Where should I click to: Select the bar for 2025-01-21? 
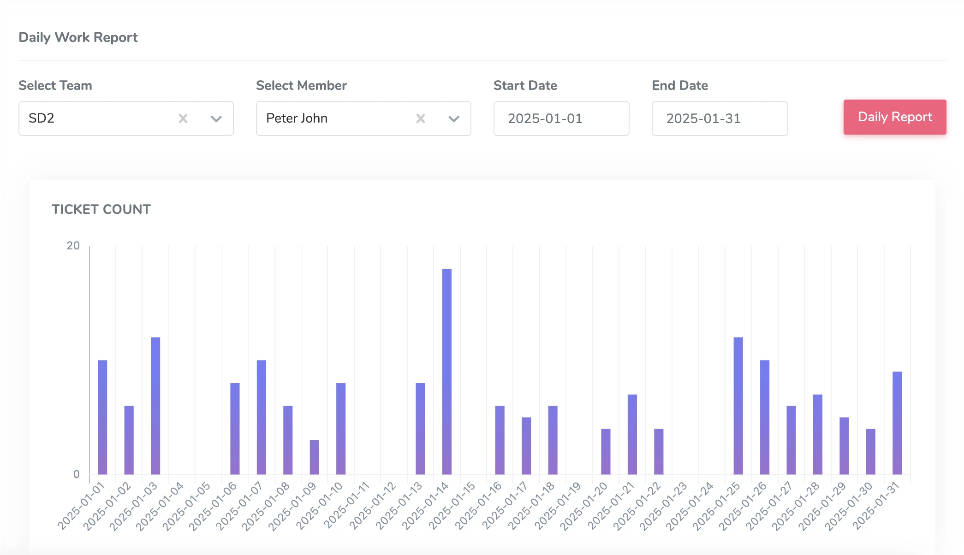tap(632, 434)
